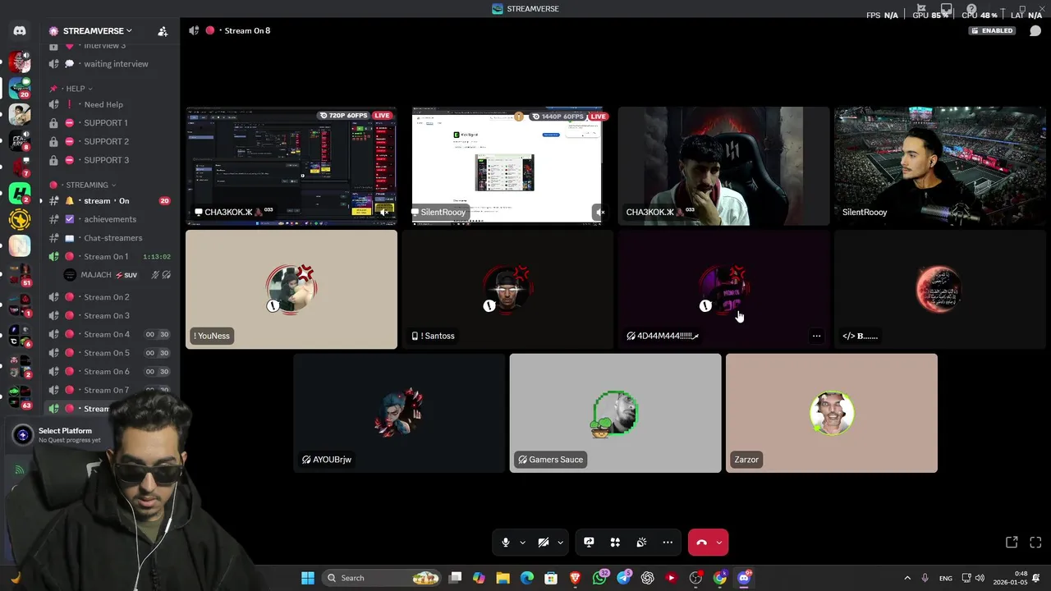Join the Need Help voice channel
The height and width of the screenshot is (591, 1051).
[109, 104]
